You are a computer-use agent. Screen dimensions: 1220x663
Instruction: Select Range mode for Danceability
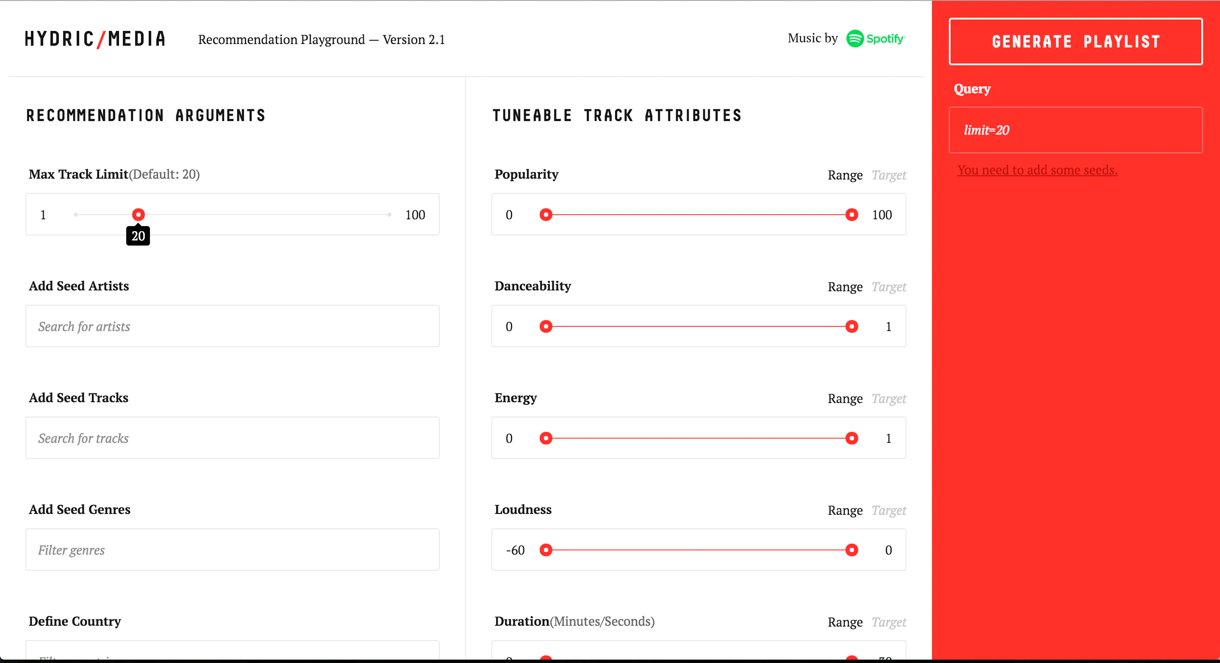tap(845, 287)
